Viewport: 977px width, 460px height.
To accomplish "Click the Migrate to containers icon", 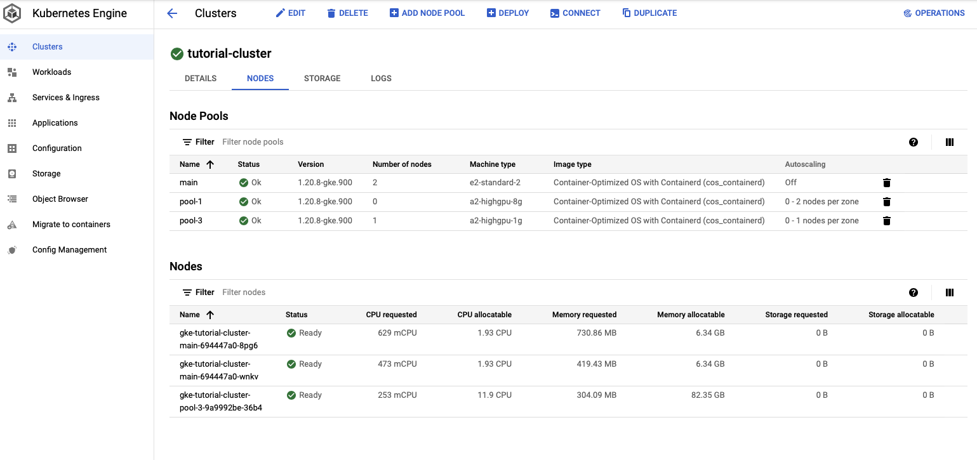I will tap(12, 225).
